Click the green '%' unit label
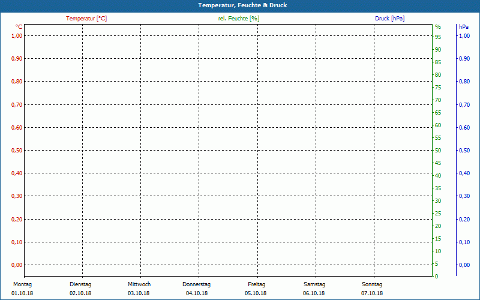This screenshot has width=480, height=300. coord(438,27)
